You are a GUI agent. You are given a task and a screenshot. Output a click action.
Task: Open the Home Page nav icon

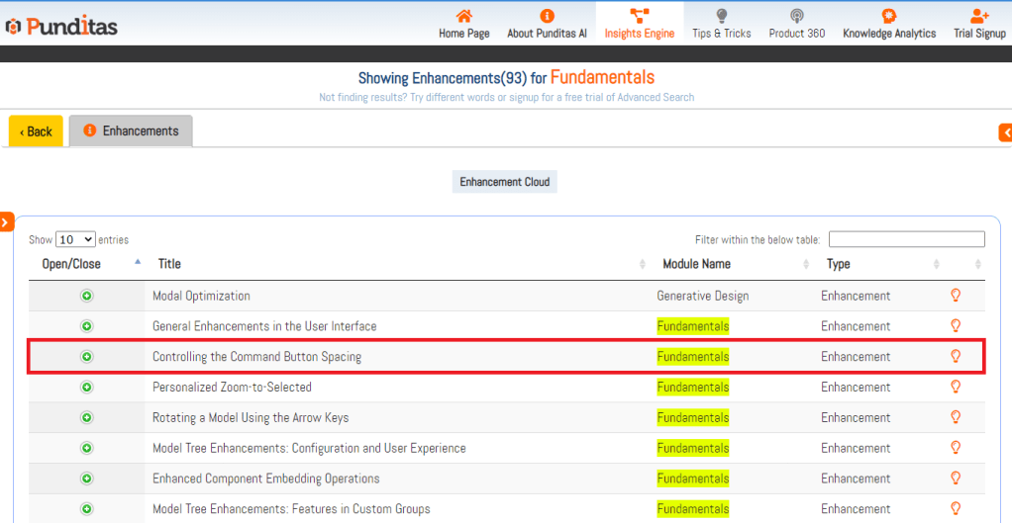463,16
